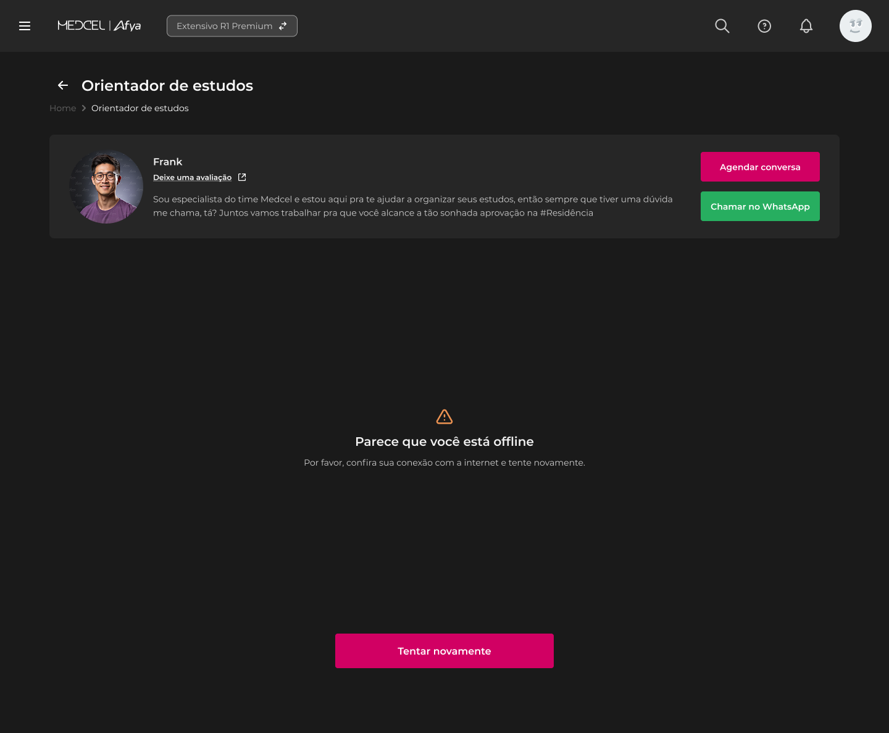This screenshot has height=733, width=889.
Task: Open the Extensivo R1 Premium course switcher
Action: (225, 26)
